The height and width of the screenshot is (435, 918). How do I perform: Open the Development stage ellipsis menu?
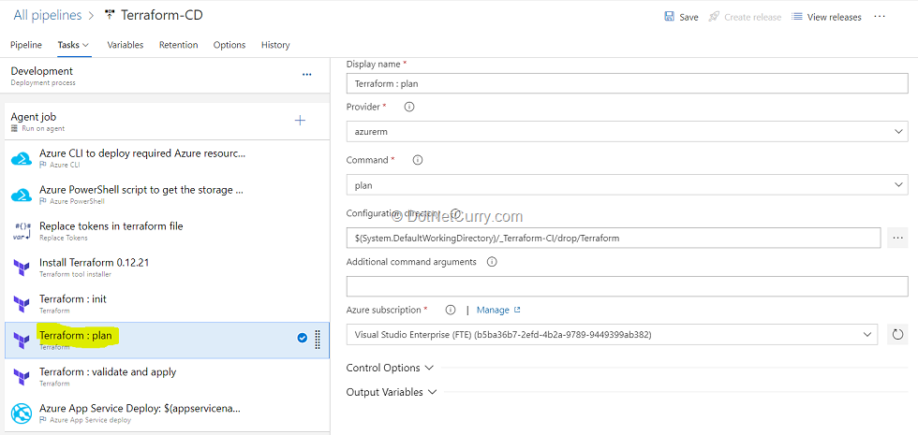pyautogui.click(x=307, y=75)
